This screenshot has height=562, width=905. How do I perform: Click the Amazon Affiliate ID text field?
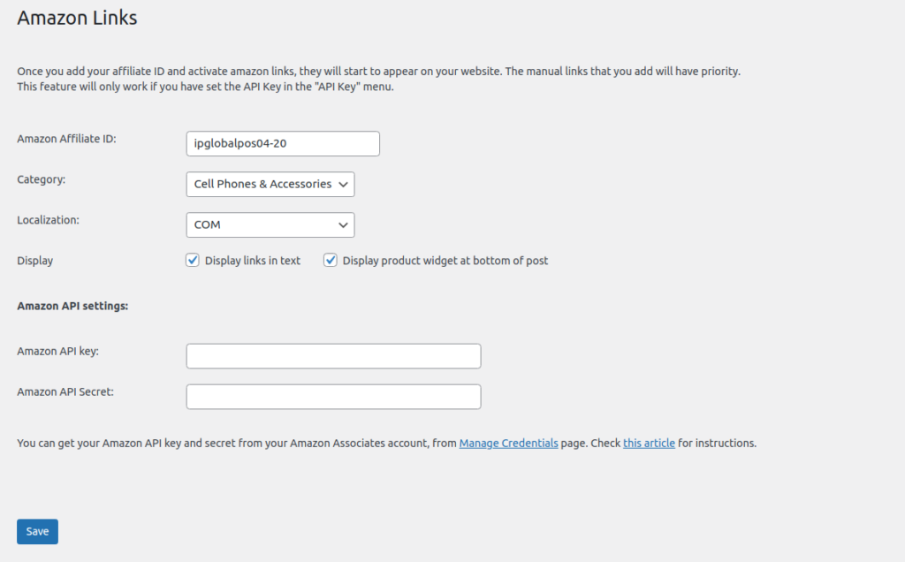pyautogui.click(x=283, y=144)
